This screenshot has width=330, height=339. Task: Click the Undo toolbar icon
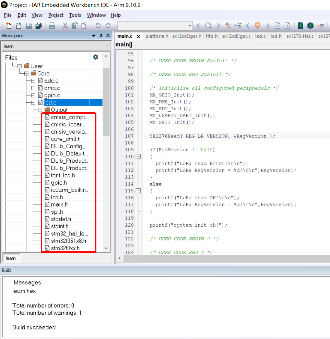pos(98,26)
